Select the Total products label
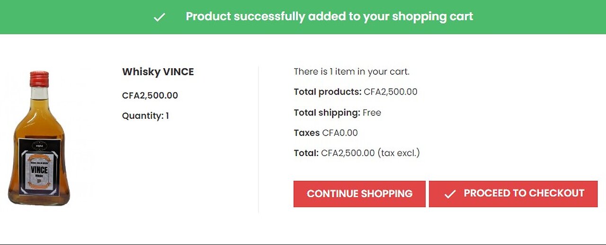Screen dimensions: 606x245 [x=328, y=92]
